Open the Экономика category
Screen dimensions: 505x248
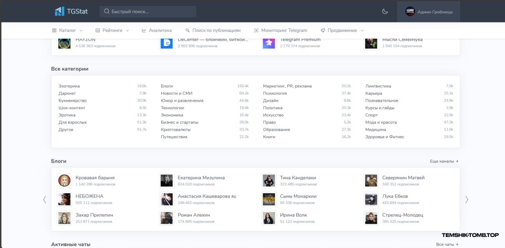(x=172, y=115)
